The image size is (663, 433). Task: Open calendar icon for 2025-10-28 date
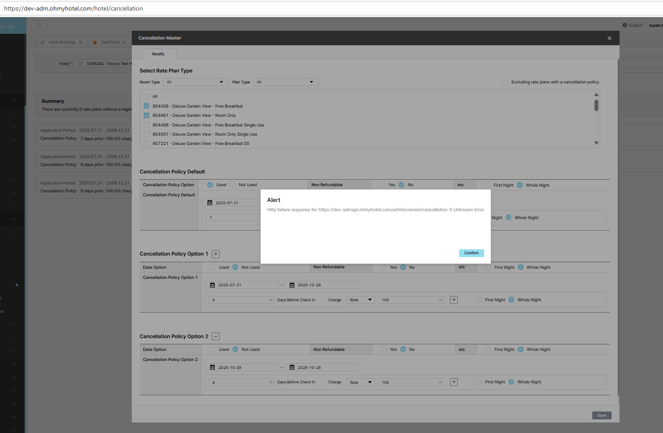pos(292,285)
